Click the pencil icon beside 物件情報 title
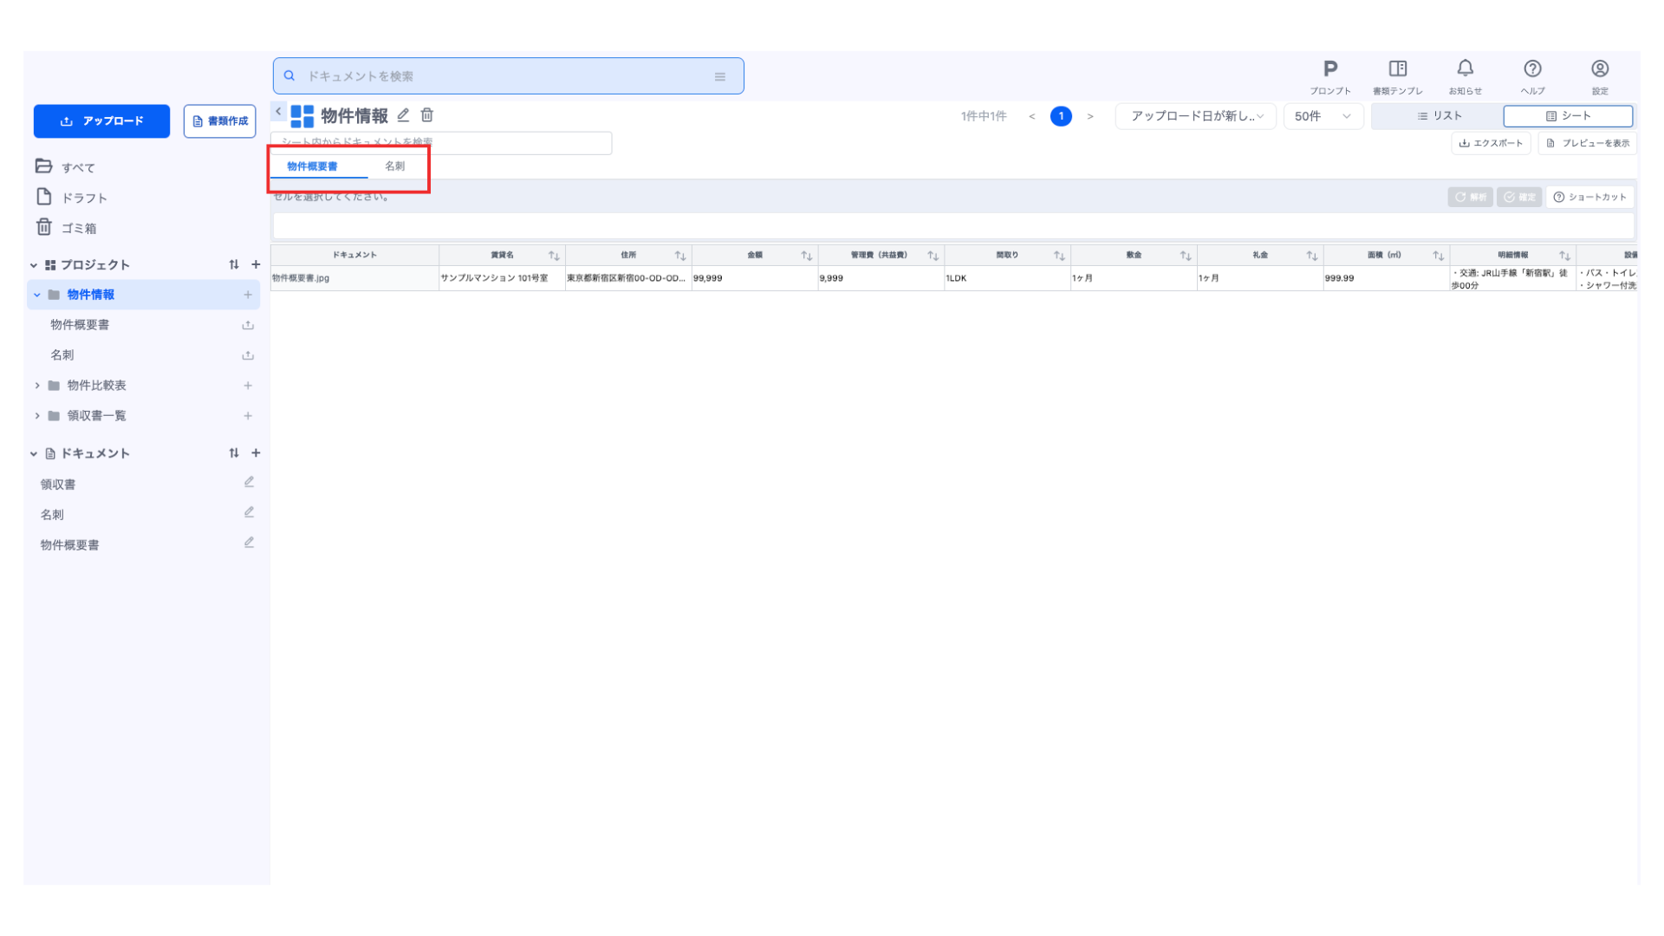Image resolution: width=1664 pixels, height=936 pixels. click(x=403, y=115)
